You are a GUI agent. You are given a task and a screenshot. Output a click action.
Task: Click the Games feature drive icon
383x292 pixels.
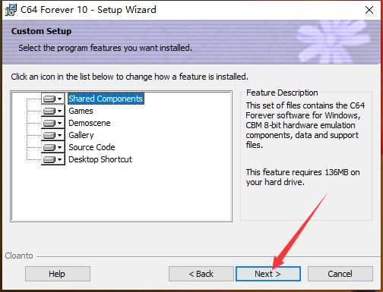49,111
